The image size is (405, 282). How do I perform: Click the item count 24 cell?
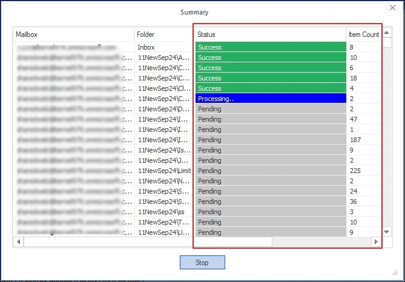click(x=364, y=191)
